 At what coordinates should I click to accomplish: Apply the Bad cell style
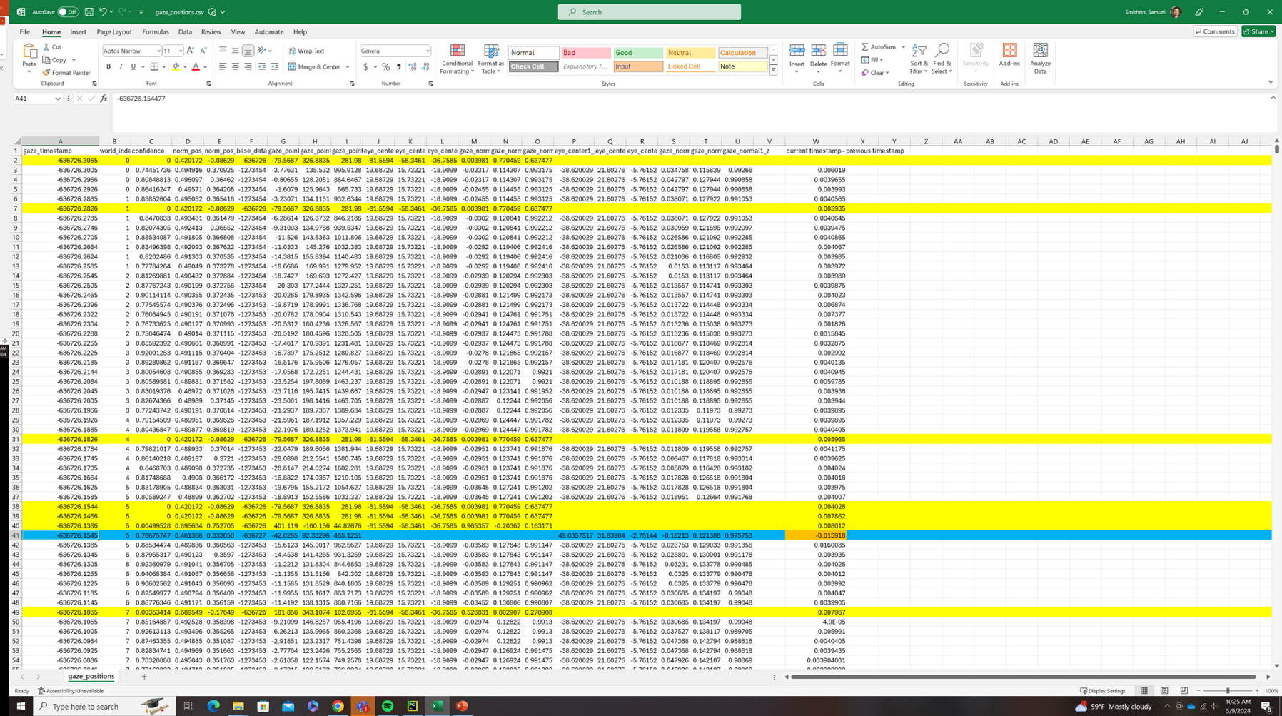click(586, 53)
